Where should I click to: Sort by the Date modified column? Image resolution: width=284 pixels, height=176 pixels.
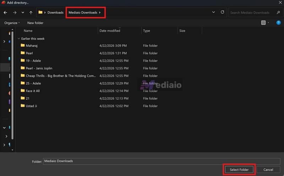tap(110, 31)
